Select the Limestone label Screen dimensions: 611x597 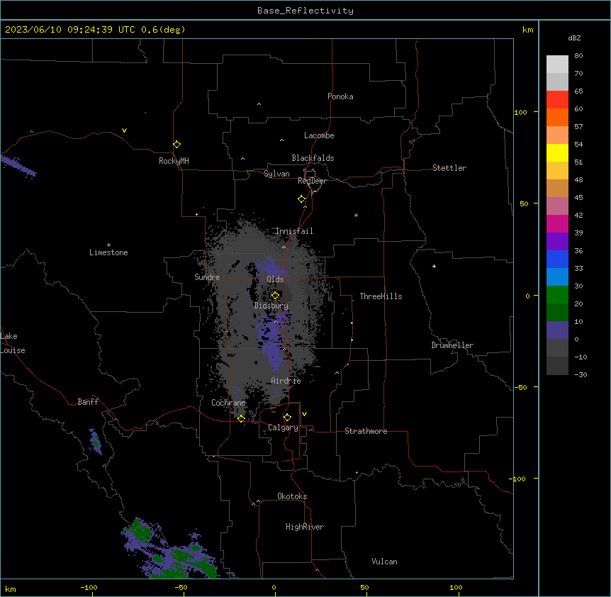pyautogui.click(x=108, y=252)
